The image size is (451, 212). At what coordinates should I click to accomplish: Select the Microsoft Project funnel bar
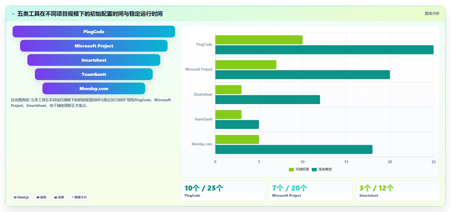[x=94, y=46]
